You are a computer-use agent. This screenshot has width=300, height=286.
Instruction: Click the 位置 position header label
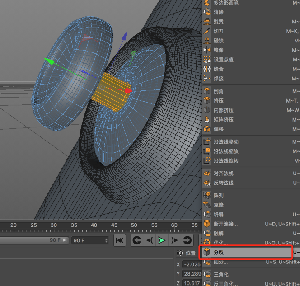pyautogui.click(x=191, y=253)
